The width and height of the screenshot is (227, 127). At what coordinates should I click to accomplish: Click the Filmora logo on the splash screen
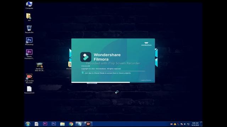tap(86, 57)
